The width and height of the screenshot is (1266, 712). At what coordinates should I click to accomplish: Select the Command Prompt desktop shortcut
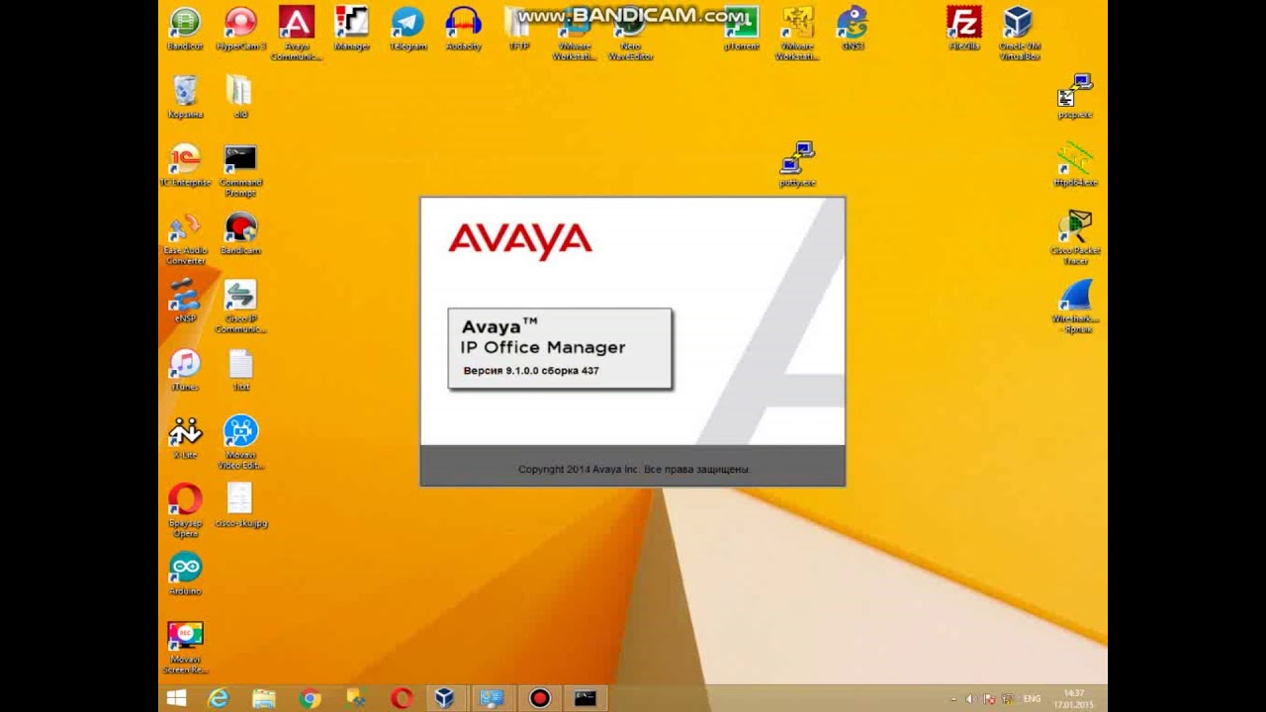[240, 170]
